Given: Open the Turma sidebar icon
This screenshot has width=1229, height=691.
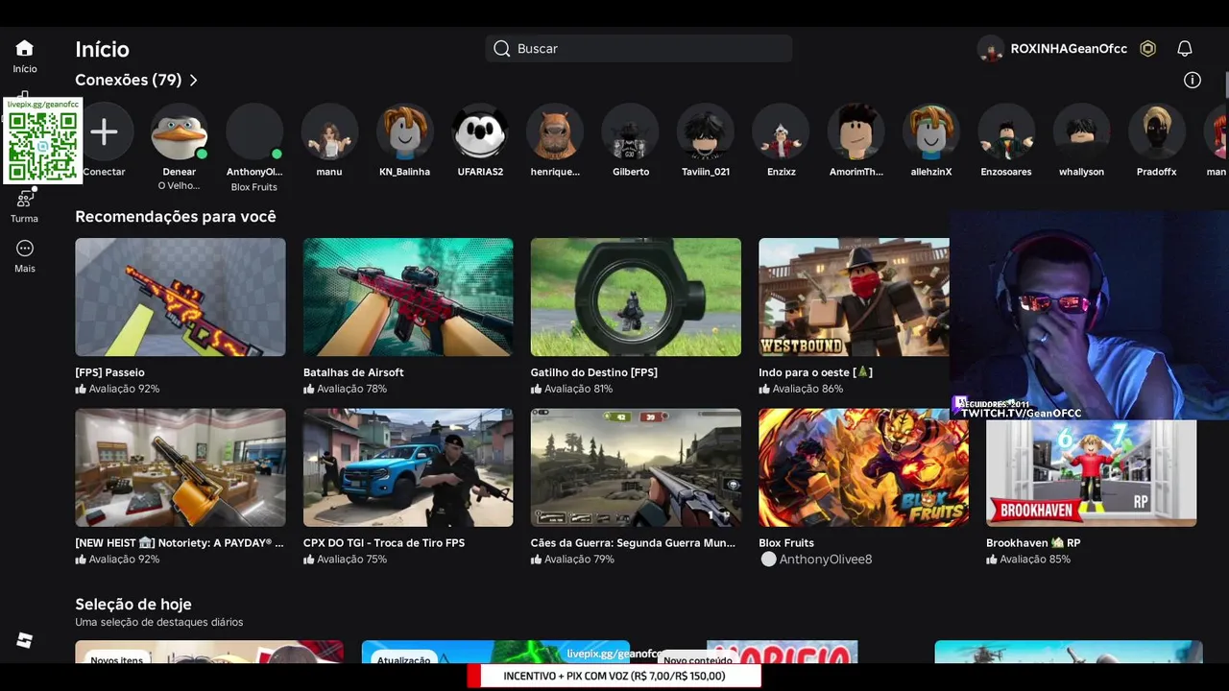Looking at the screenshot, I should [25, 199].
